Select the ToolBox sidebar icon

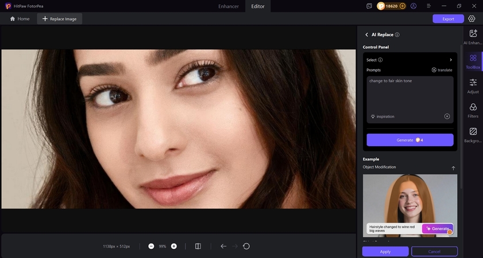click(x=473, y=61)
